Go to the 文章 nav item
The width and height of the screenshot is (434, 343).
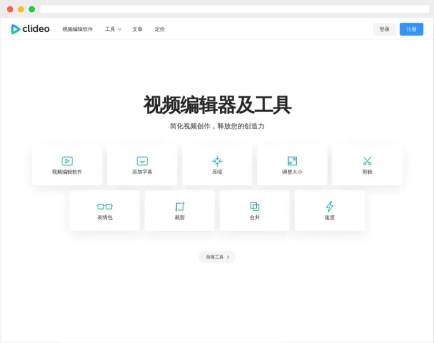[x=137, y=29]
